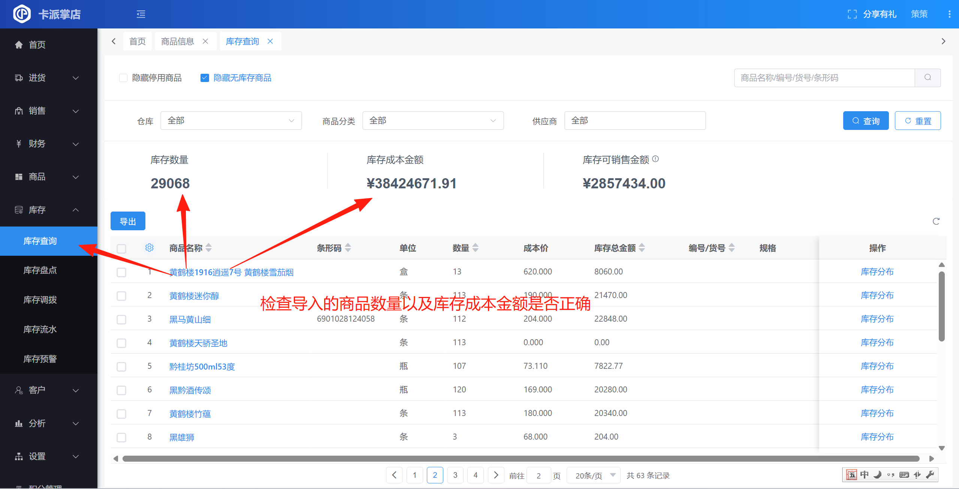The image size is (959, 489).
Task: Select the row checkbox for 黑马黄山细
Action: point(121,319)
